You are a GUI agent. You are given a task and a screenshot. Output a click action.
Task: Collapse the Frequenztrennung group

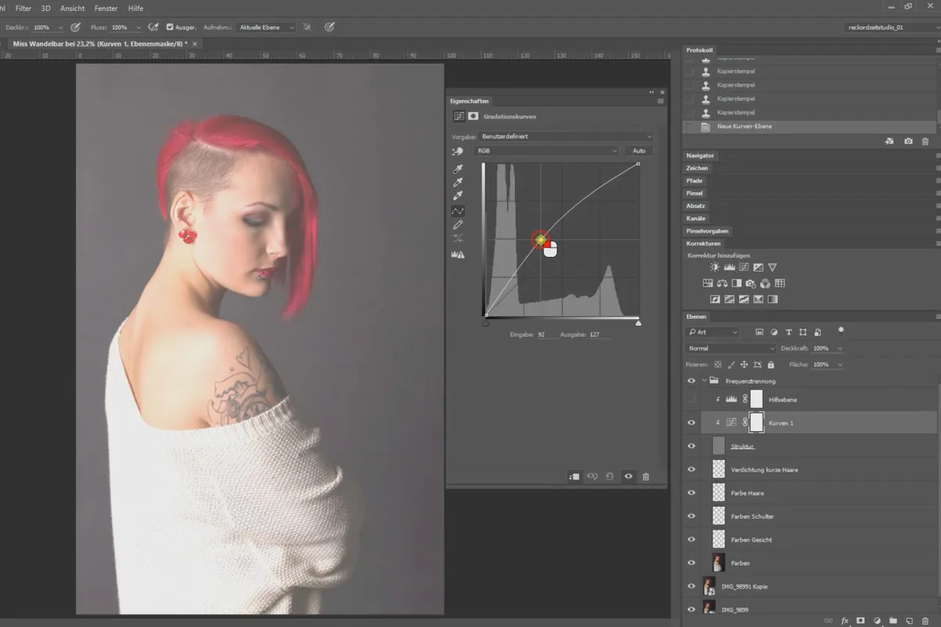click(704, 381)
